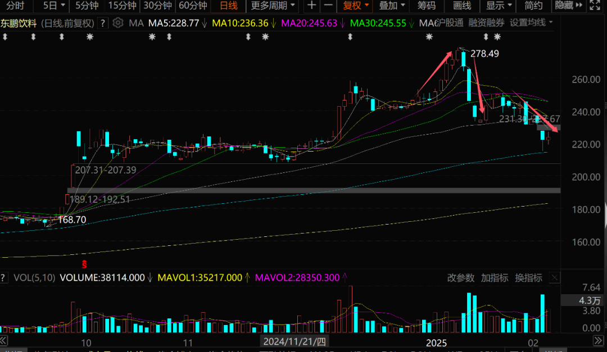Screen dimensions: 607x352
Task: Click the 168.70 low price label
Action: click(x=72, y=220)
